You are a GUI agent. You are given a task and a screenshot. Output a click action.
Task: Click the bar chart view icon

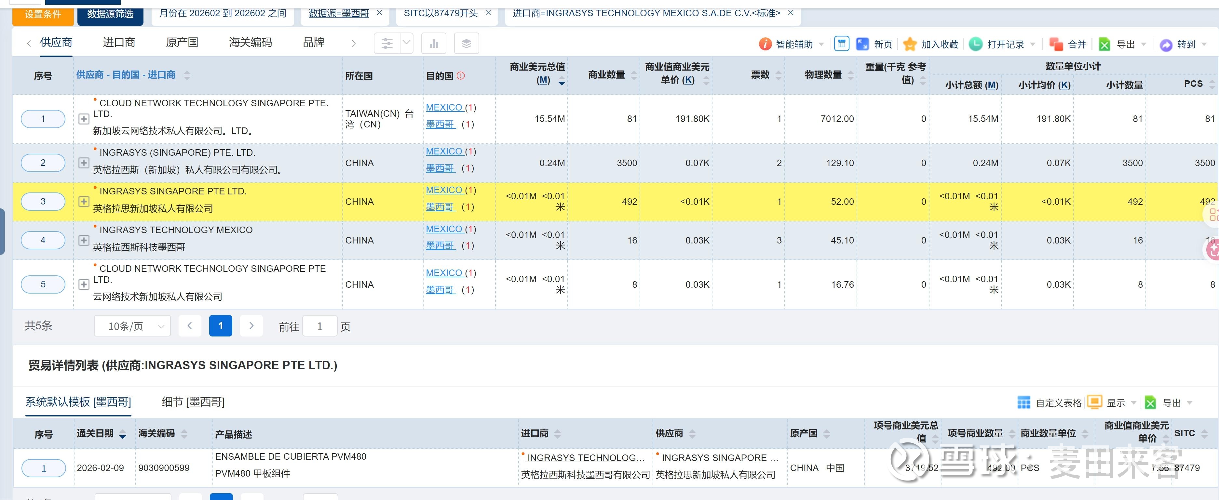pyautogui.click(x=433, y=44)
